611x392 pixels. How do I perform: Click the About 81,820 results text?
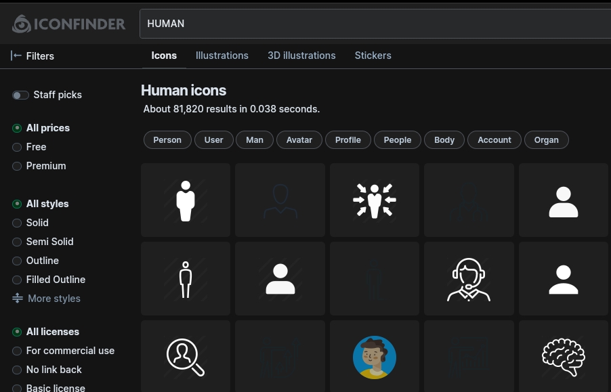pyautogui.click(x=232, y=109)
